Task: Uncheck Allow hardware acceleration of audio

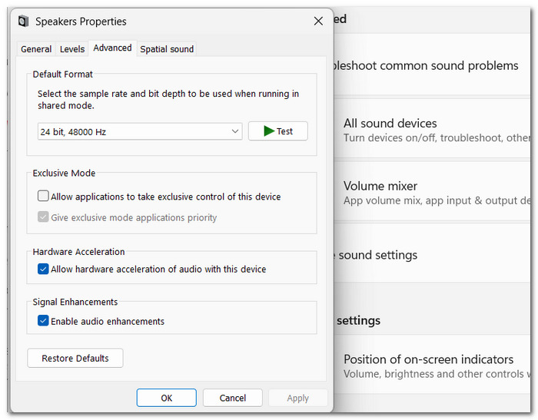Action: pyautogui.click(x=43, y=269)
